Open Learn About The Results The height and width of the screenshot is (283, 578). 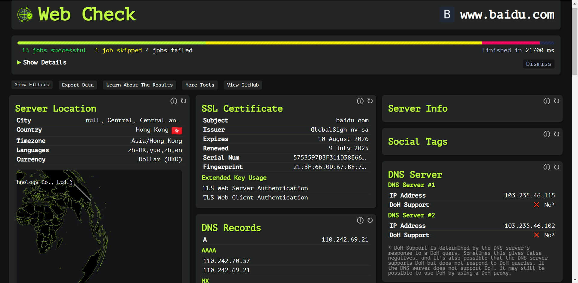click(x=139, y=85)
